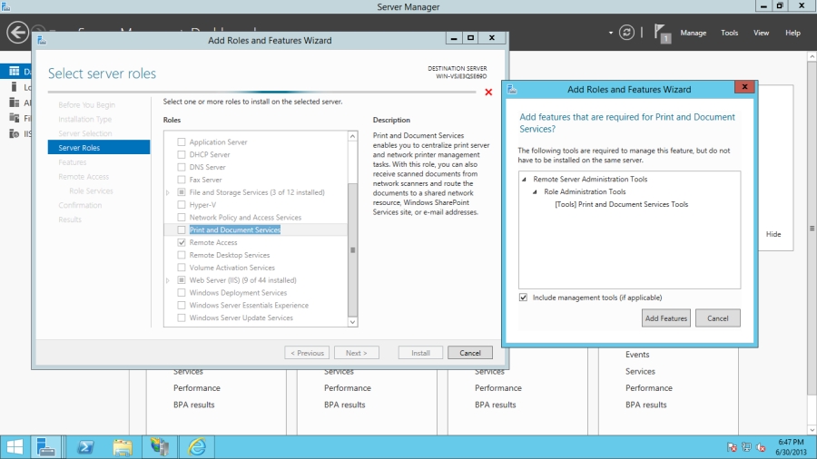Check the Fax Server role

pyautogui.click(x=182, y=180)
